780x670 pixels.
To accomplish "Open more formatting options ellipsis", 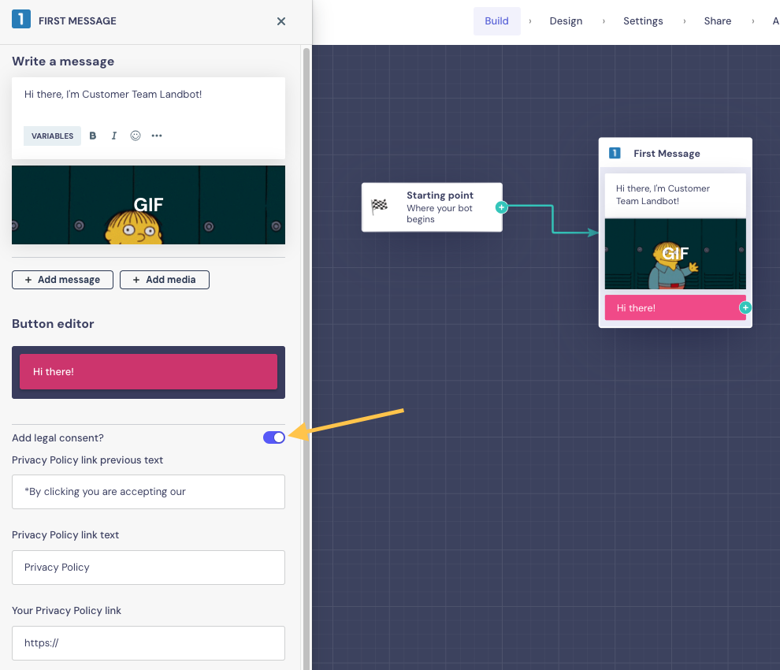I will click(x=157, y=136).
